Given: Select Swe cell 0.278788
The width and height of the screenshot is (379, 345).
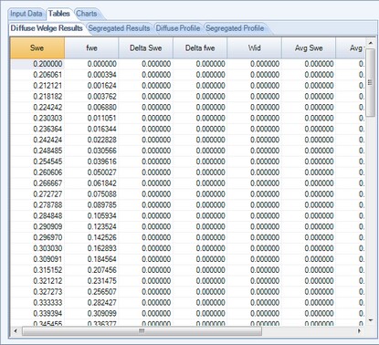Looking at the screenshot, I should pos(37,205).
